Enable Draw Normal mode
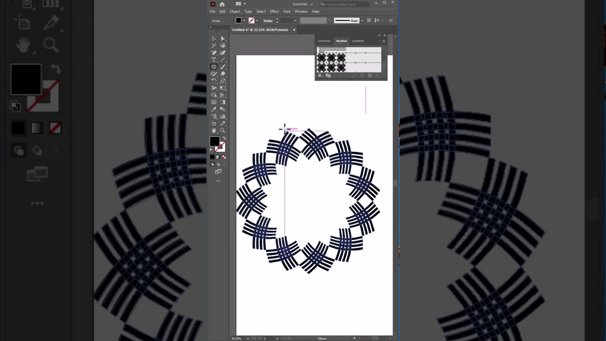Viewport: 606px width, 341px height. coord(212,164)
